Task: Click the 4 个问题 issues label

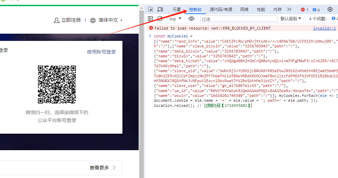Action: [x=318, y=19]
